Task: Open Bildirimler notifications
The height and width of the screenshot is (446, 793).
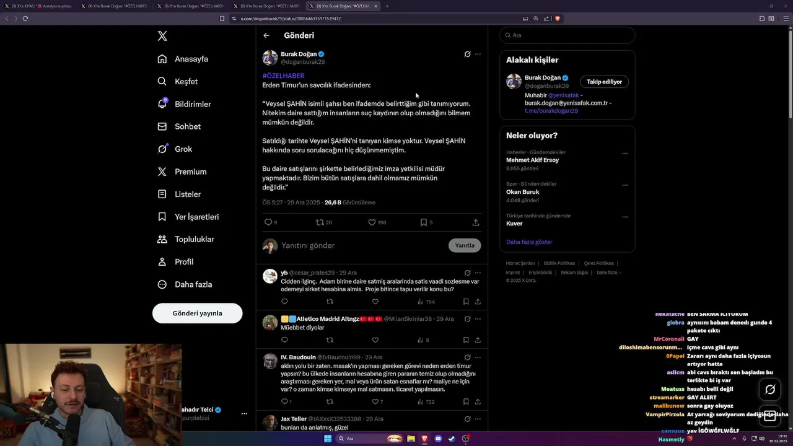Action: (184, 104)
